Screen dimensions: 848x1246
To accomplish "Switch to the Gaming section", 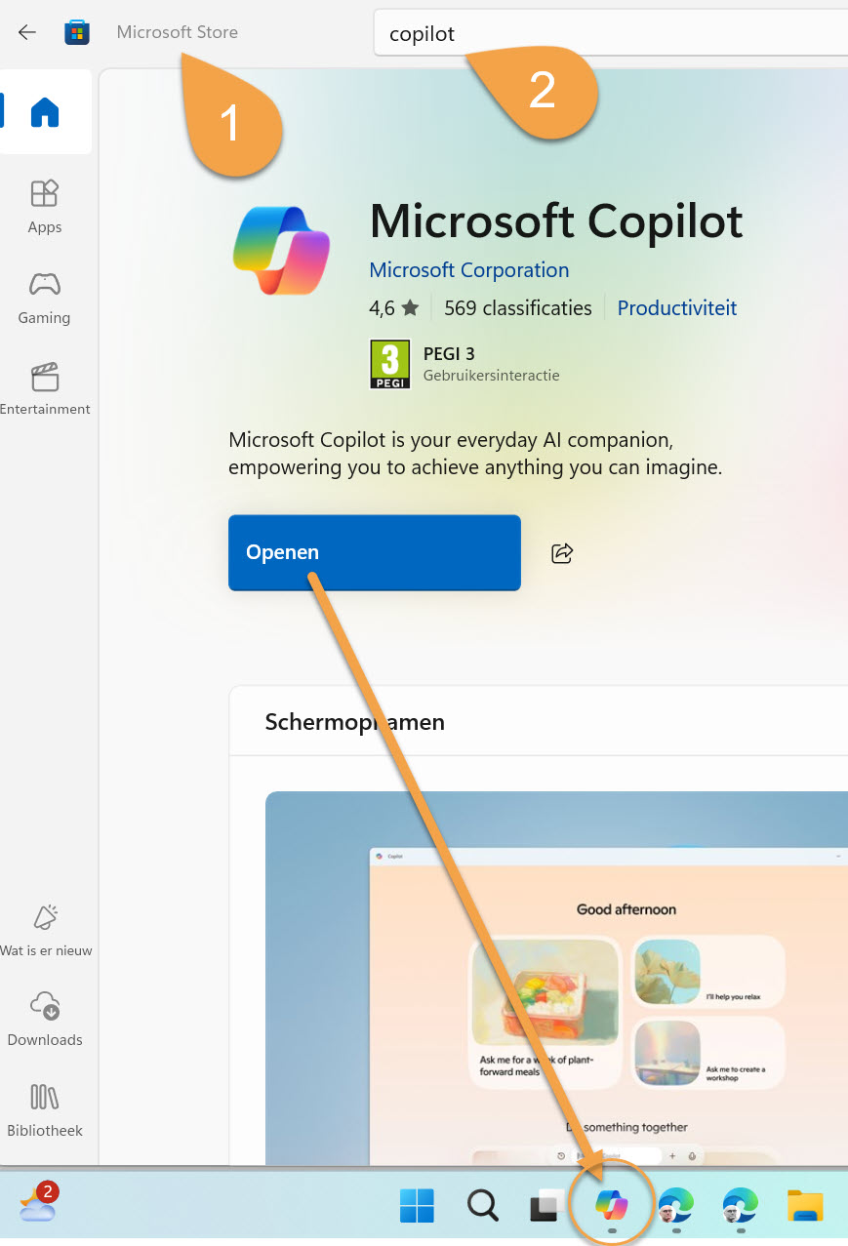I will [45, 298].
